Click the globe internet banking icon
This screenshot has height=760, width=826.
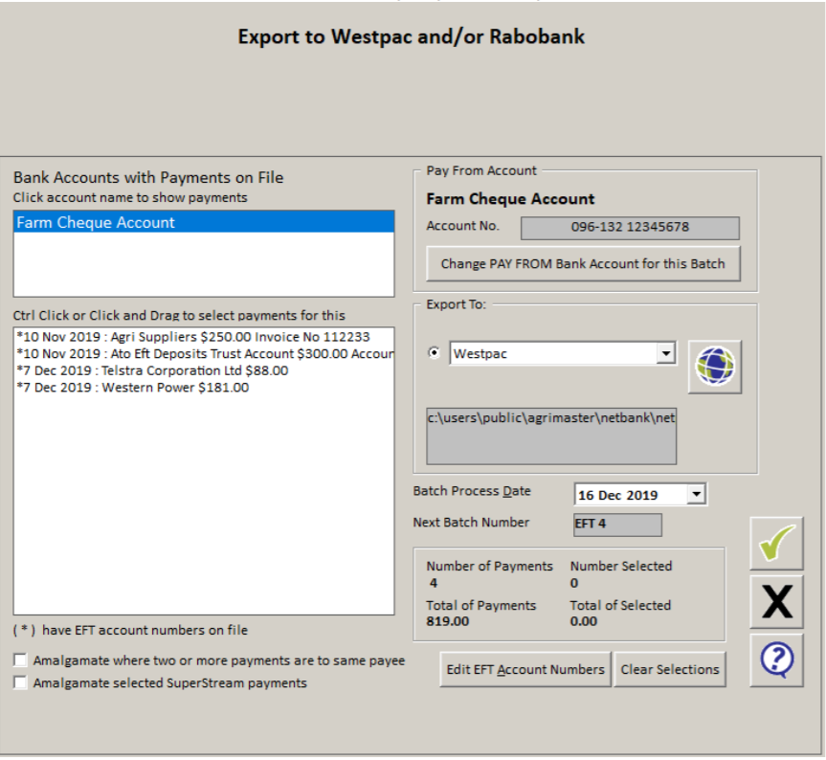pyautogui.click(x=715, y=367)
